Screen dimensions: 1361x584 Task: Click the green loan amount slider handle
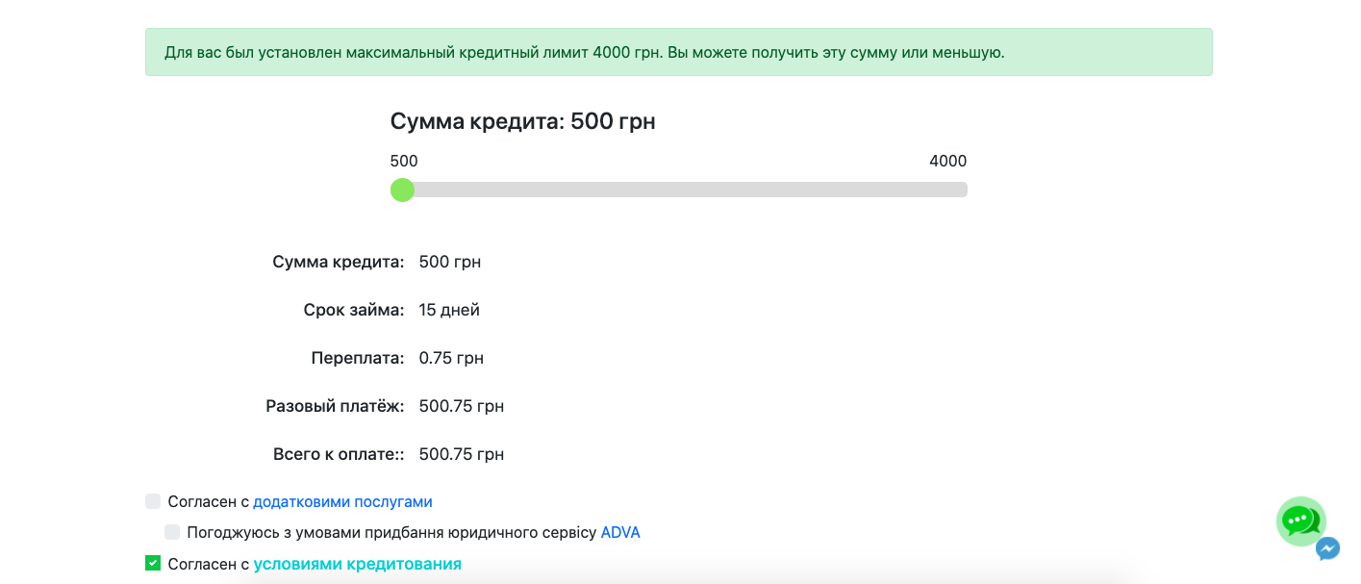click(402, 190)
